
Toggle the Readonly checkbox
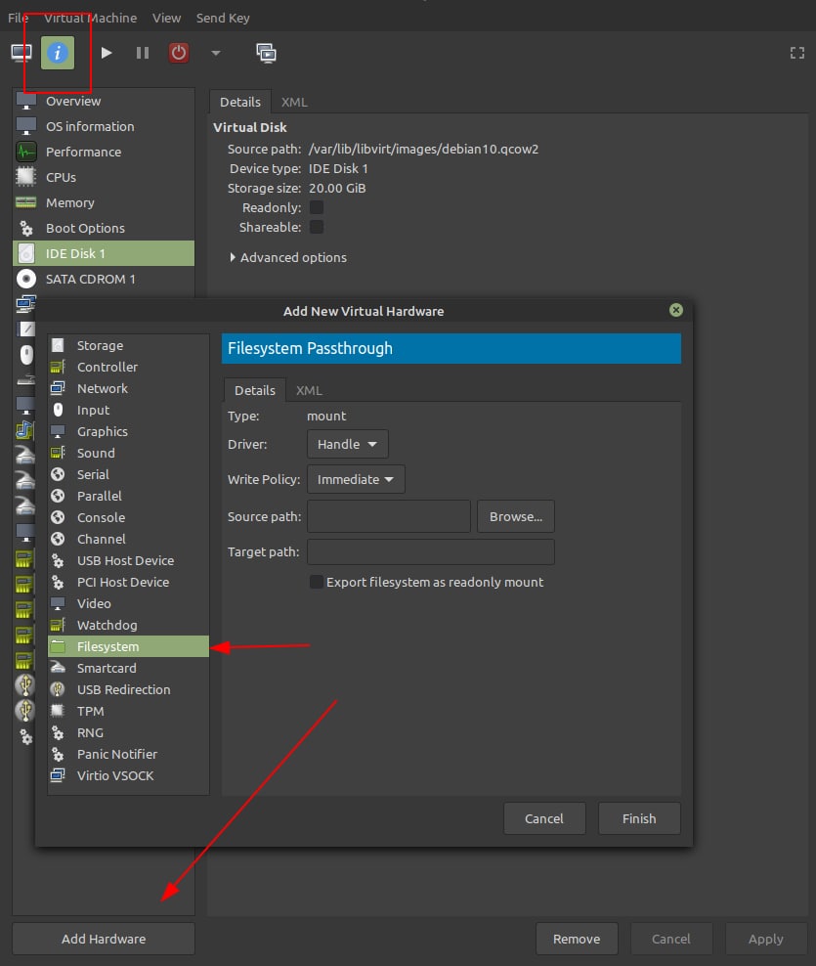click(317, 207)
